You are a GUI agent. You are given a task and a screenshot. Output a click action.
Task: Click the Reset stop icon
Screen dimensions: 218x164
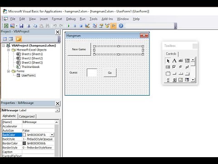coord(81,26)
